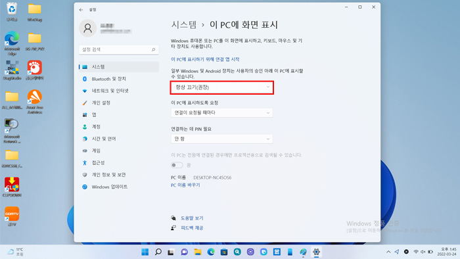Open File Explorer from the taskbar
This screenshot has height=259, width=460.
(x=198, y=252)
